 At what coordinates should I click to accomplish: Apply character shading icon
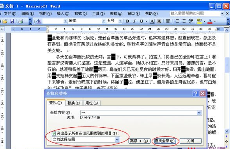159,21
